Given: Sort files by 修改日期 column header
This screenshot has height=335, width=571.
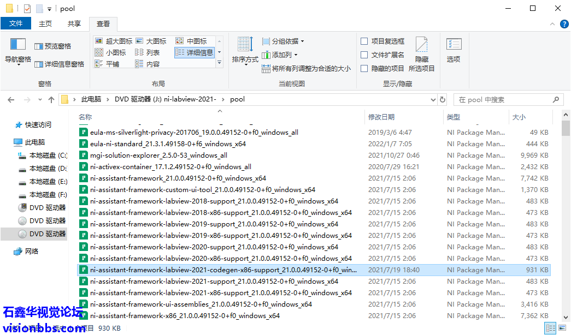Looking at the screenshot, I should 381,117.
